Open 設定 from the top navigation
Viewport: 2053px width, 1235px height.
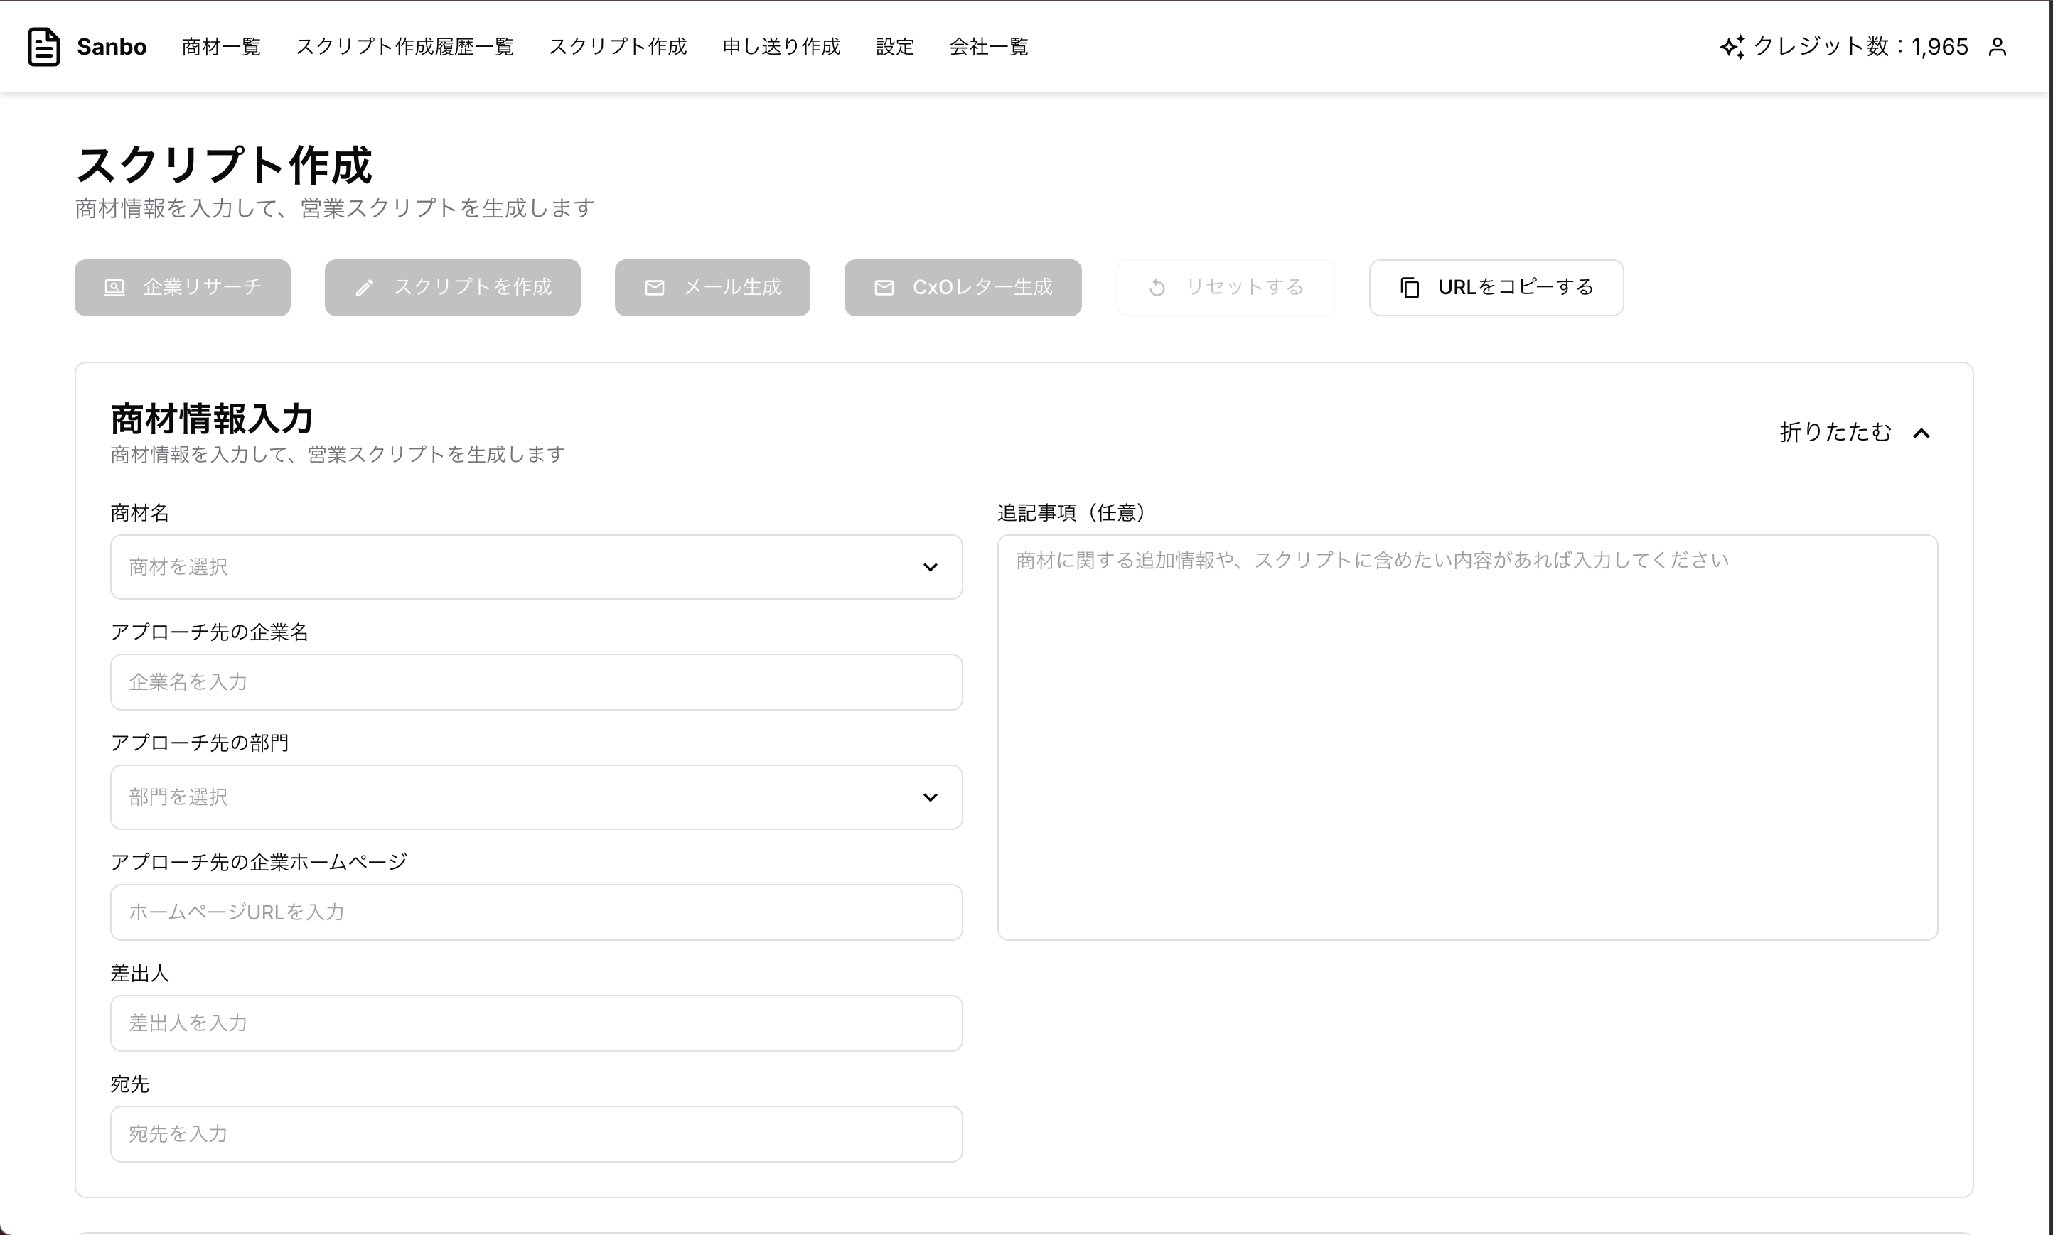pos(895,47)
